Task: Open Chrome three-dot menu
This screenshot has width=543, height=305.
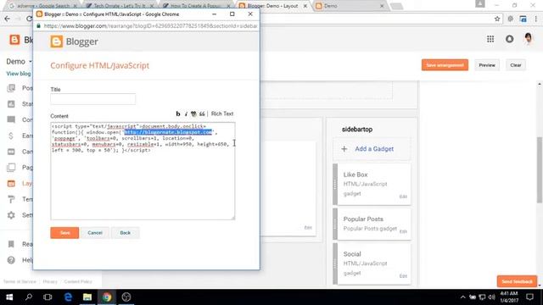Action: (535, 19)
